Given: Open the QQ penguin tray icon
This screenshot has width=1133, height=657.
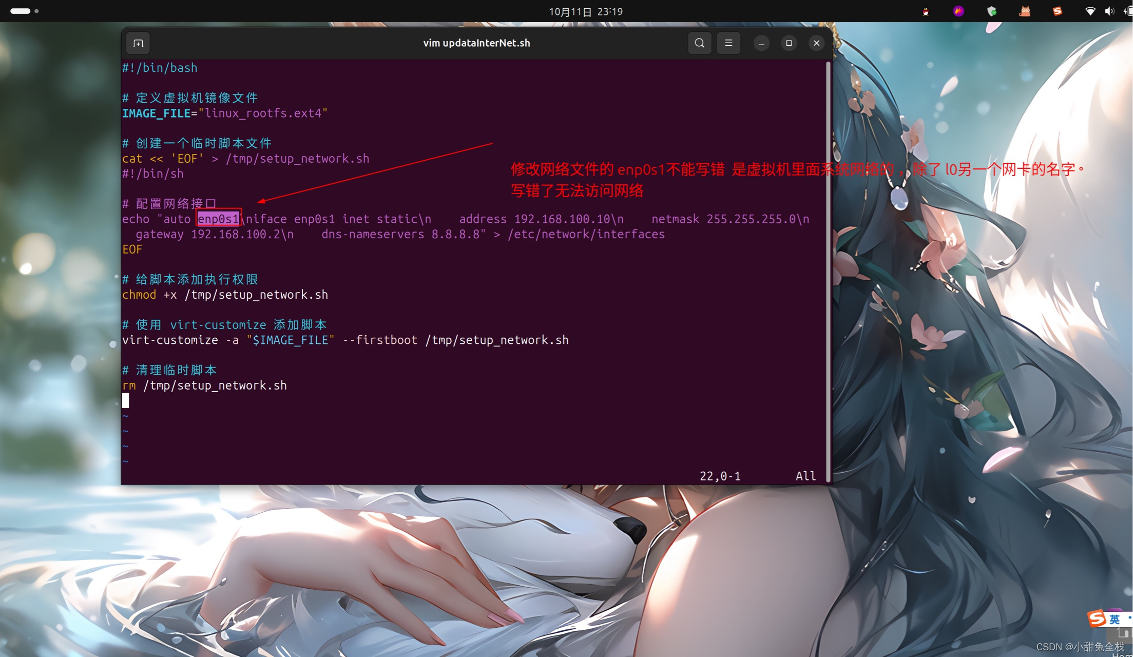Looking at the screenshot, I should tap(926, 11).
